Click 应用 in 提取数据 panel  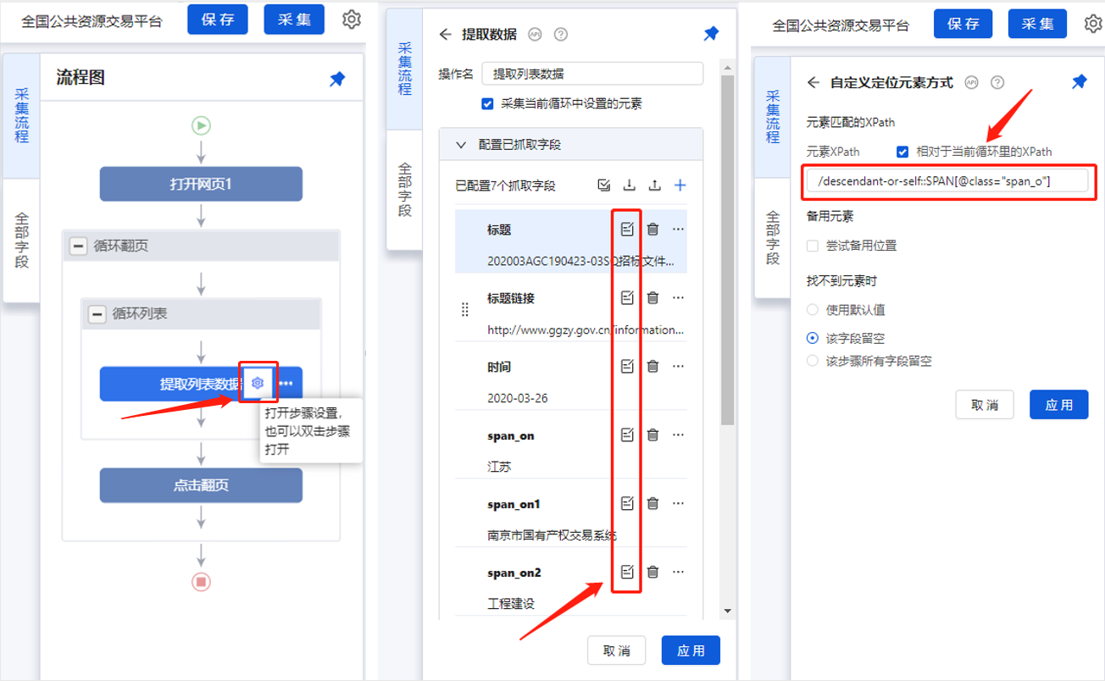pos(691,651)
